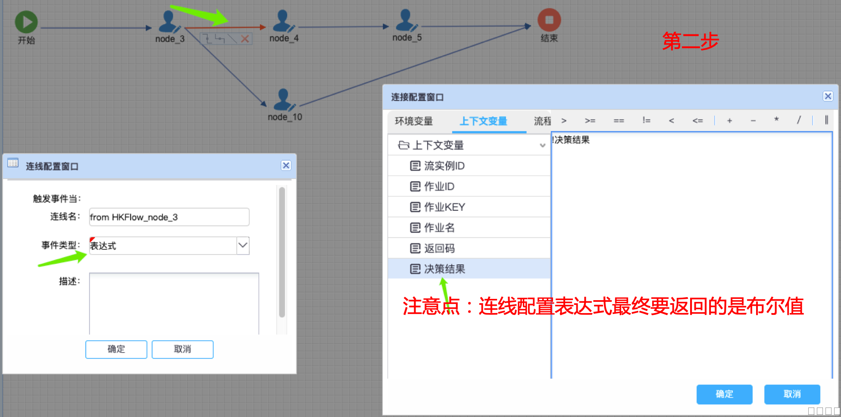This screenshot has height=417, width=841.
Task: Choose the straight diagonal line style icon
Action: (232, 39)
